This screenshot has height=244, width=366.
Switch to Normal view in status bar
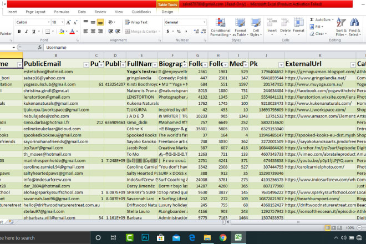point(328,228)
